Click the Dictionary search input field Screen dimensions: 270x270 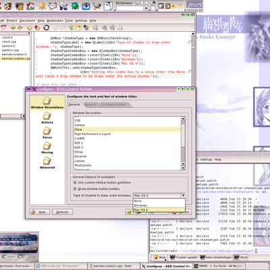(130, 8)
